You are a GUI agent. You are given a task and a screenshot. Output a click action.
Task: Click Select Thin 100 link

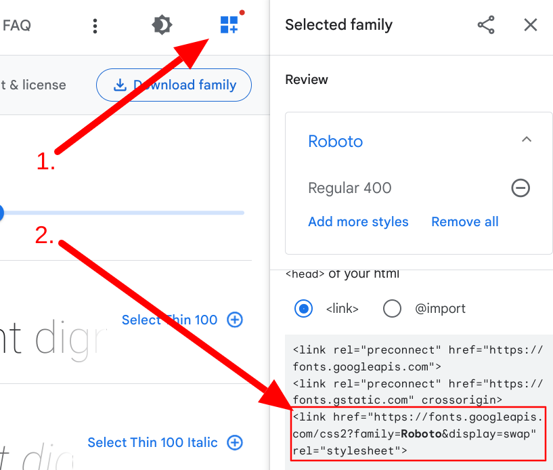click(x=169, y=320)
